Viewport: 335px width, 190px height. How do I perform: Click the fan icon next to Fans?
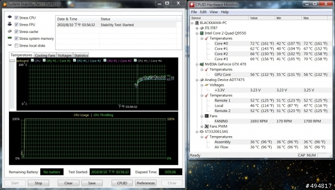207,116
